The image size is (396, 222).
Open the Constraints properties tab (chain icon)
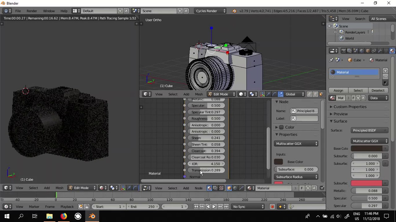[x=374, y=51]
